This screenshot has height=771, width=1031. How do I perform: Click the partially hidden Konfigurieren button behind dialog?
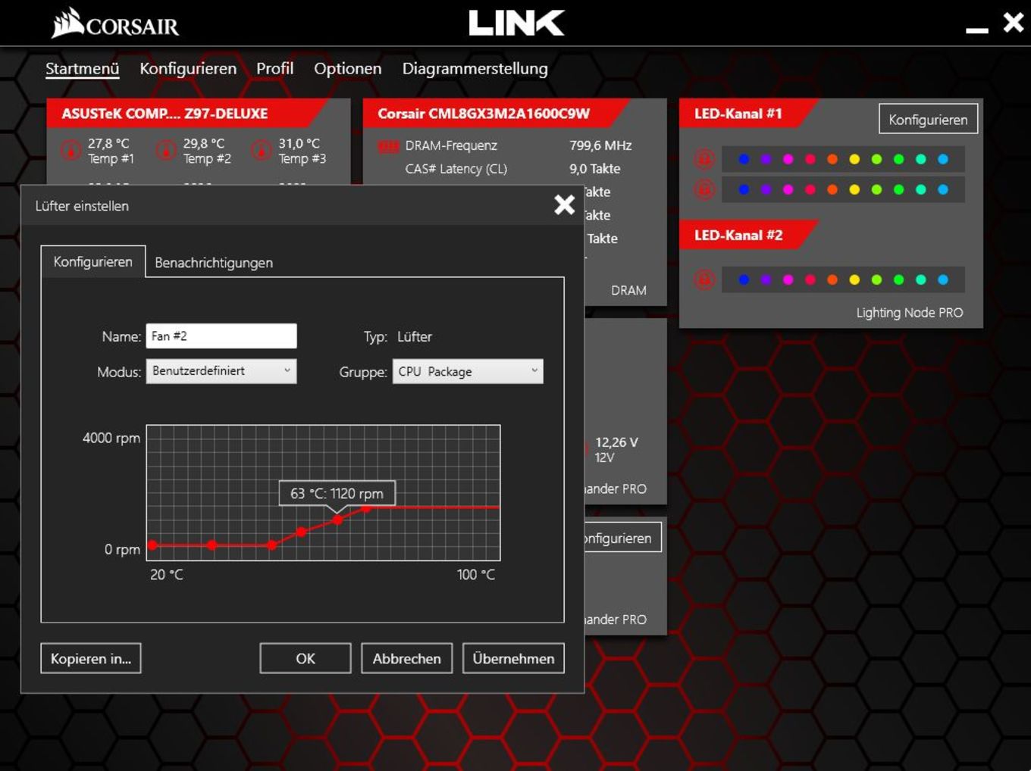[x=622, y=538]
